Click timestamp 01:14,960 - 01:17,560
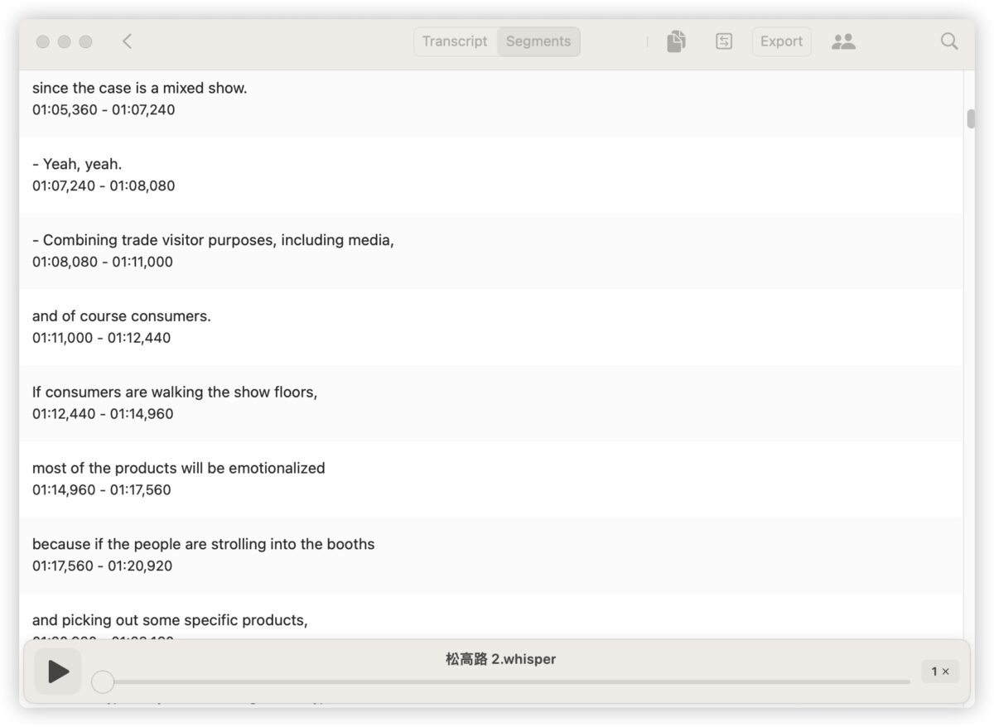Viewport: 994px width, 727px height. (102, 490)
